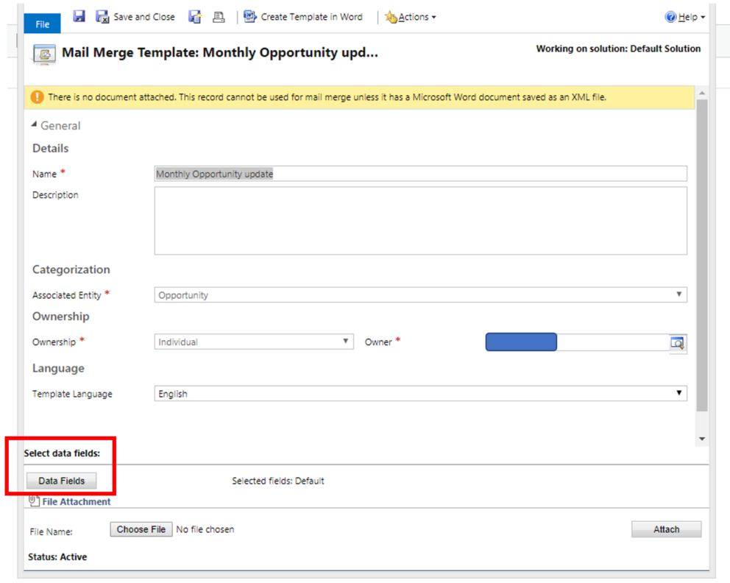The image size is (730, 583).
Task: Open the Help dropdown menu
Action: [684, 17]
